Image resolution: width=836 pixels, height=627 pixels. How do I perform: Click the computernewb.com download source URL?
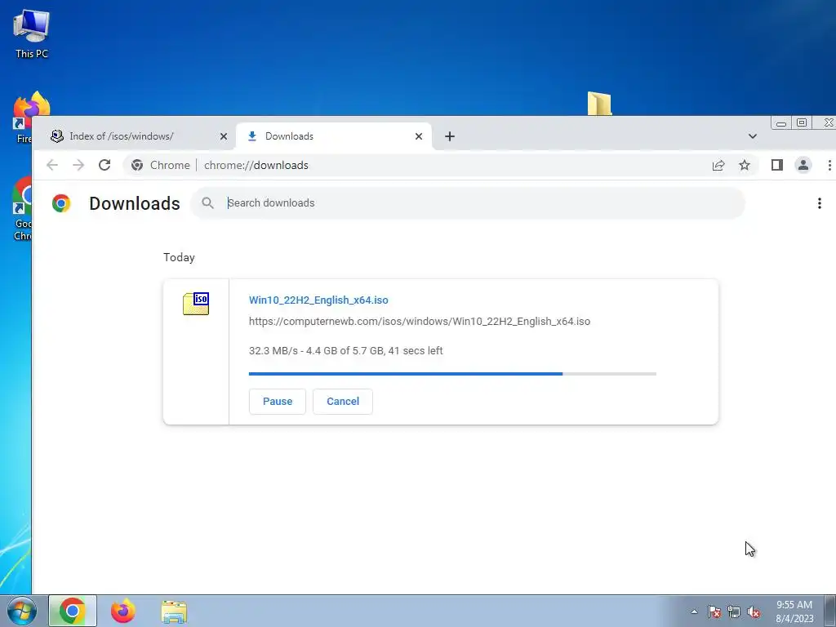tap(420, 322)
